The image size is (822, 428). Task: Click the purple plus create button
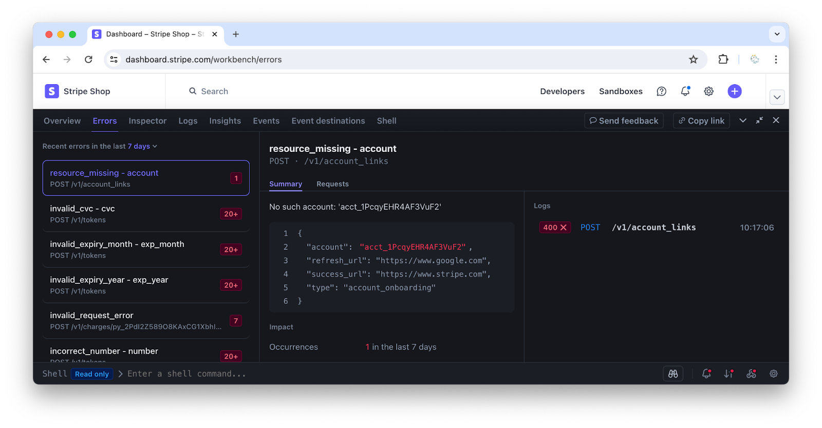coord(734,91)
